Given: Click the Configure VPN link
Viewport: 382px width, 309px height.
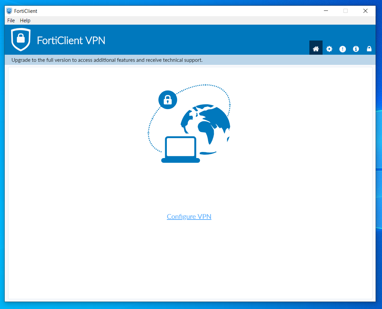Looking at the screenshot, I should point(189,216).
